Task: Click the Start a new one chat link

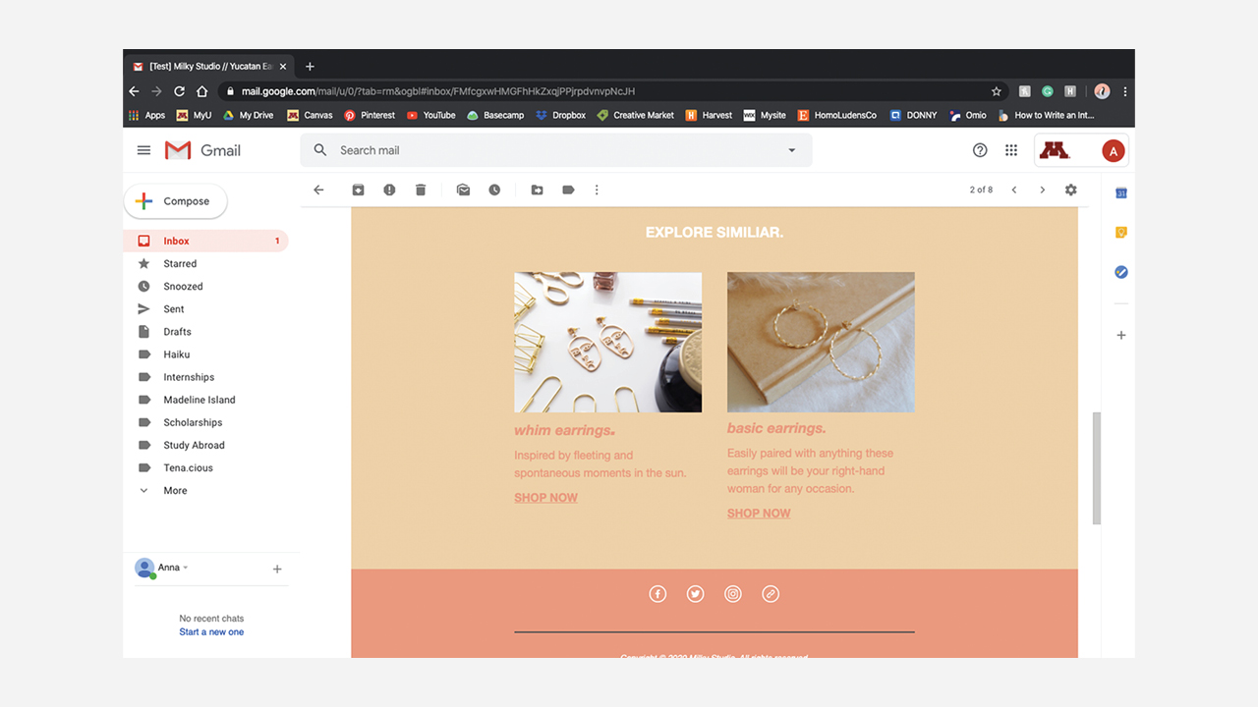Action: [211, 632]
